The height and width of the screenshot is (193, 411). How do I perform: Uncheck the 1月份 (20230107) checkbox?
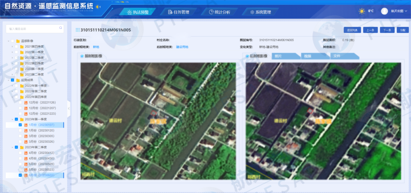click(21, 125)
